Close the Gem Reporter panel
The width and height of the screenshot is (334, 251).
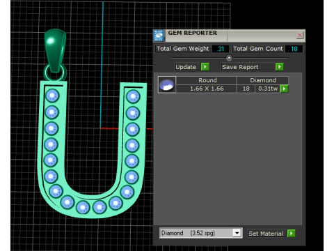[300, 35]
